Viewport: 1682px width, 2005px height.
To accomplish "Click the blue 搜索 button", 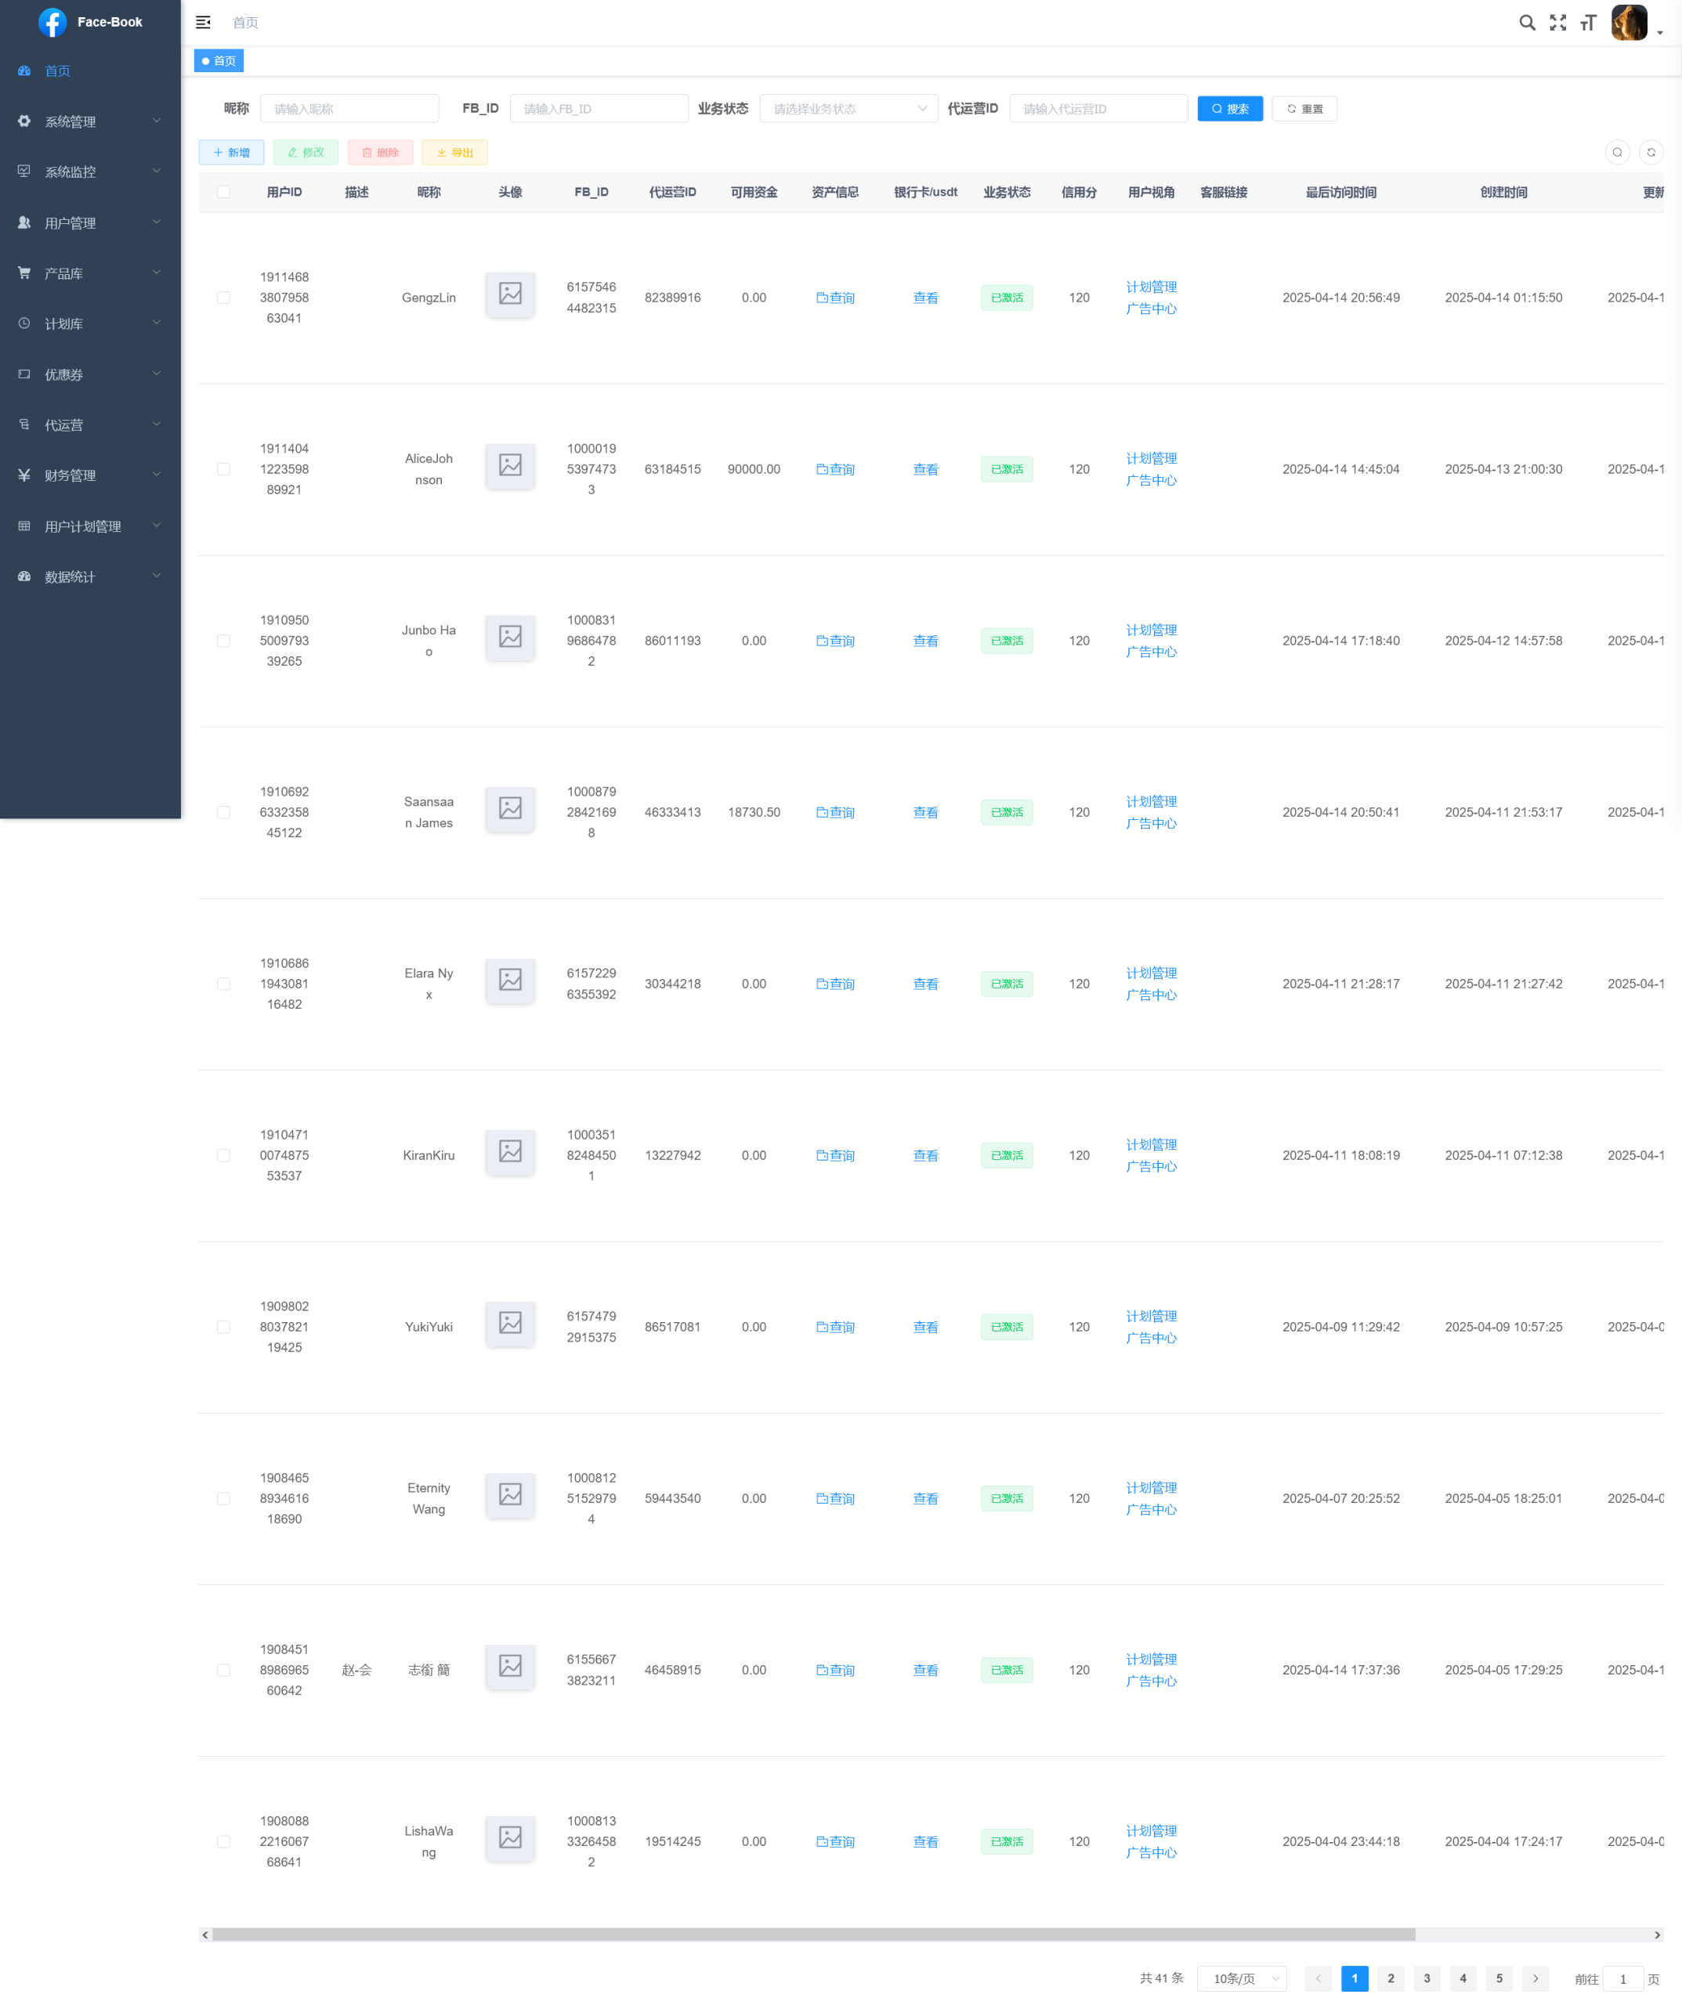I will [x=1229, y=109].
